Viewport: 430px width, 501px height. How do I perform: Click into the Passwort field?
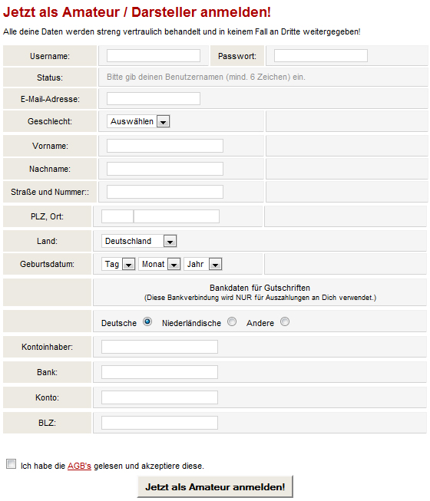[x=321, y=55]
